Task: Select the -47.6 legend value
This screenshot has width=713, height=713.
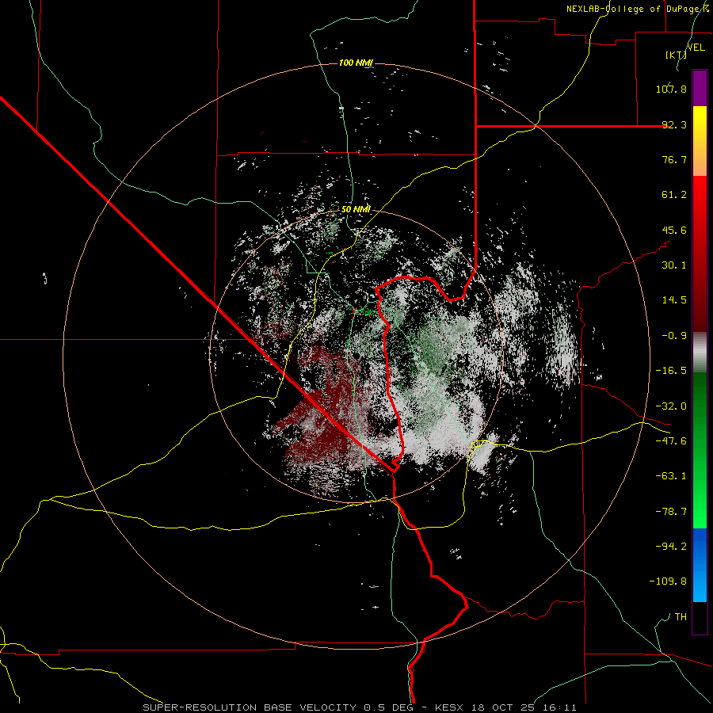Action: click(671, 441)
